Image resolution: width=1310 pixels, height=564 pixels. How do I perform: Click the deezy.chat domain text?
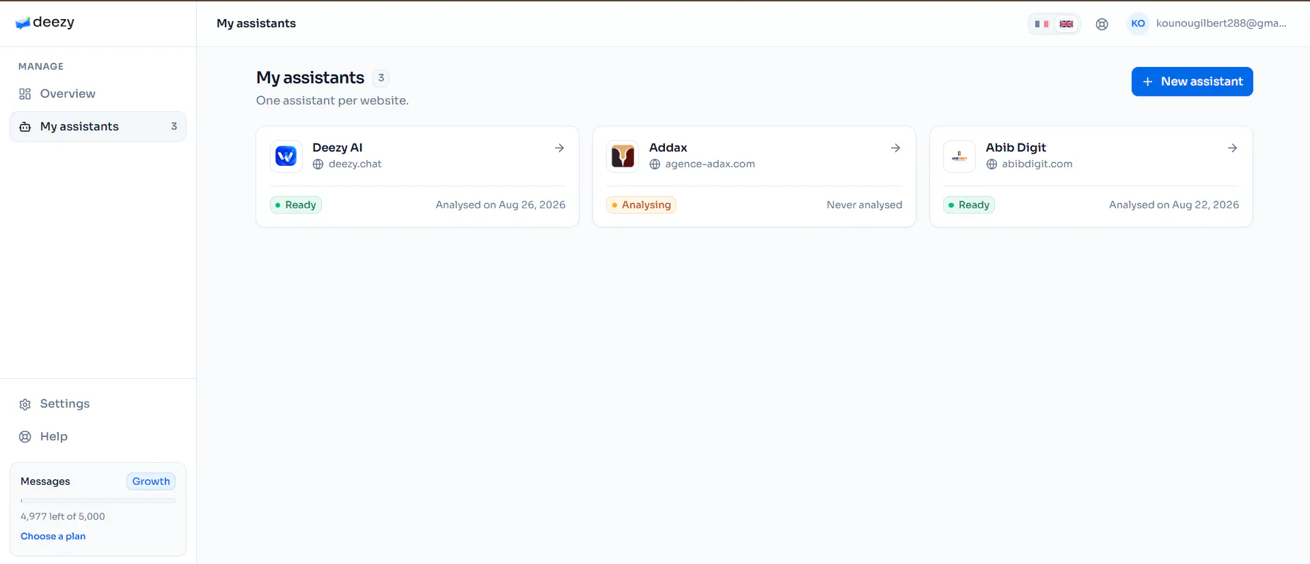click(355, 165)
